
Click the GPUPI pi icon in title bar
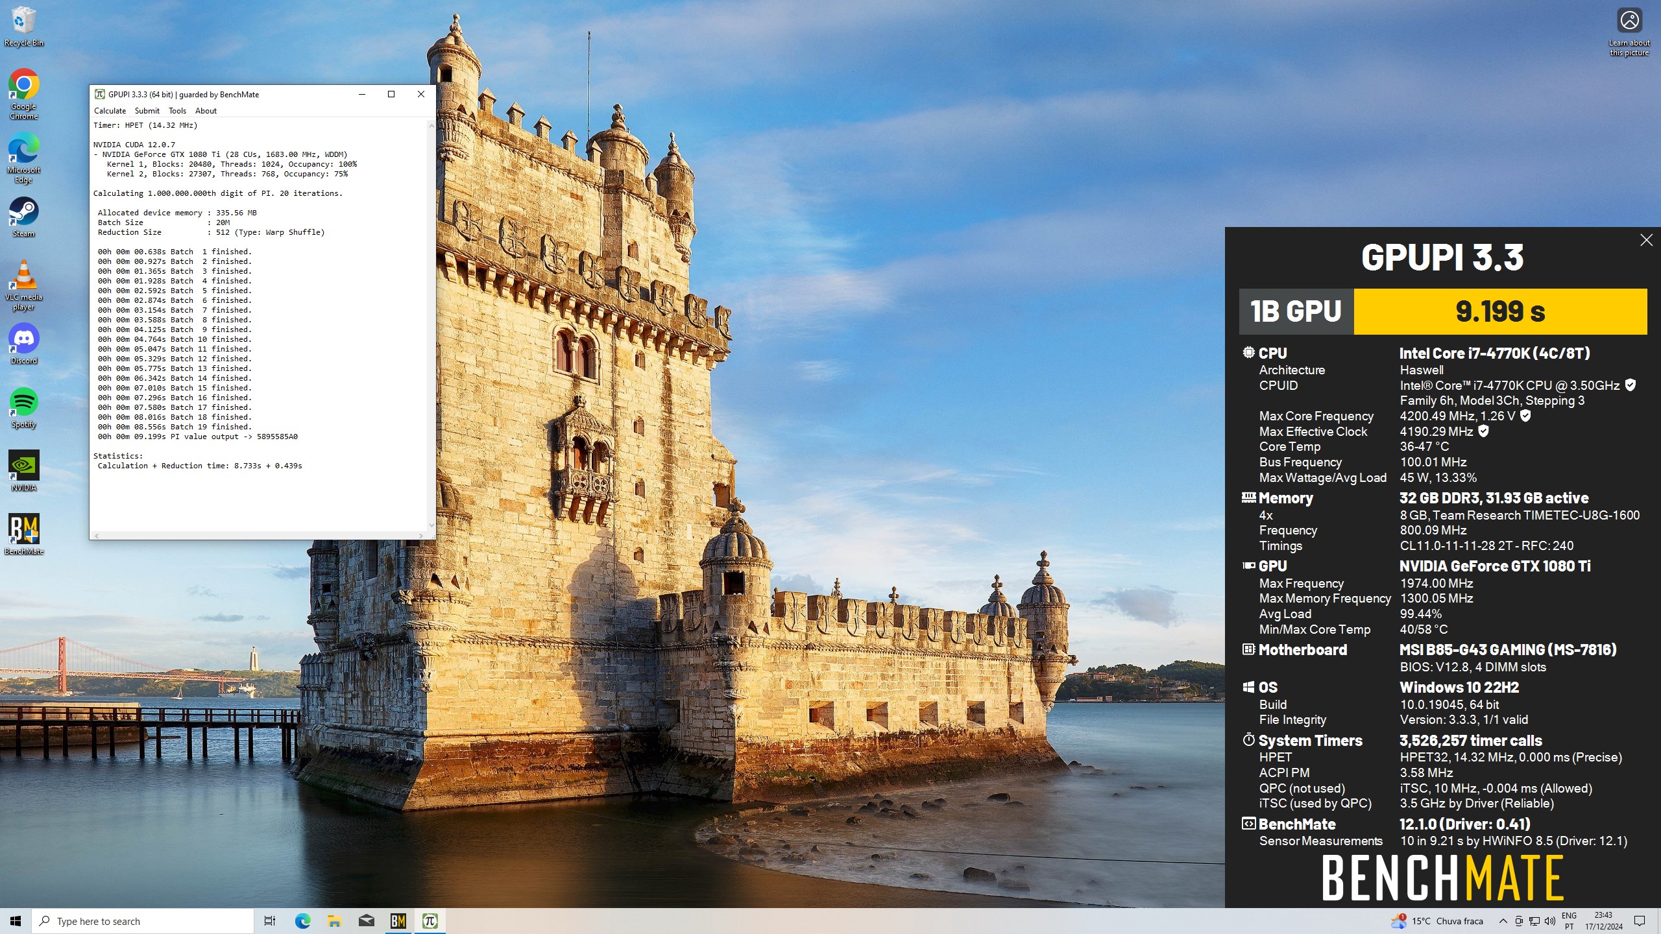point(99,94)
